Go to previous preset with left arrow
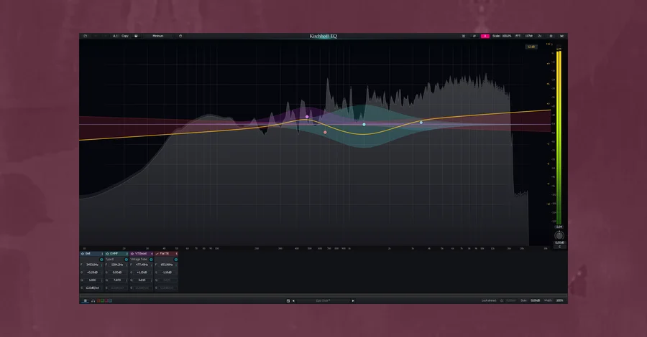Image resolution: width=647 pixels, height=337 pixels. tap(293, 300)
